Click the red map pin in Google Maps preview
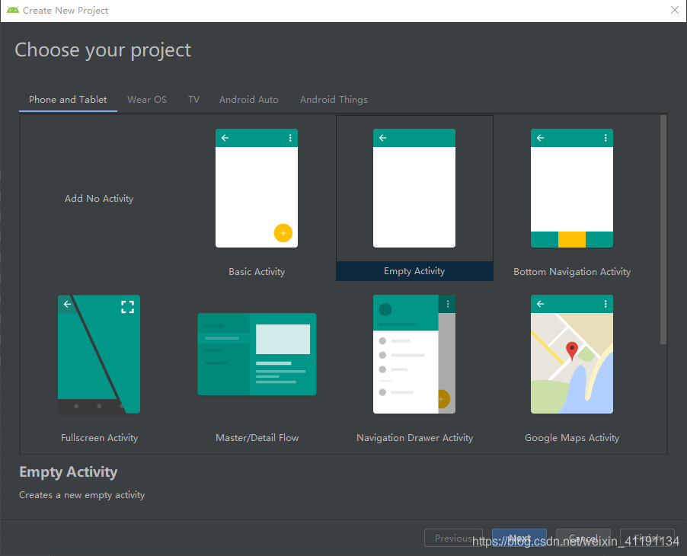Viewport: 687px width, 556px height. [572, 350]
